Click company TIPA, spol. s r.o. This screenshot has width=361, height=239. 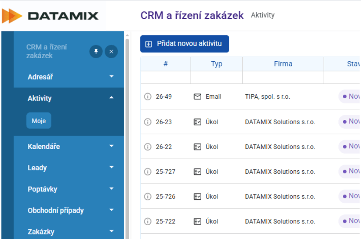[267, 96]
